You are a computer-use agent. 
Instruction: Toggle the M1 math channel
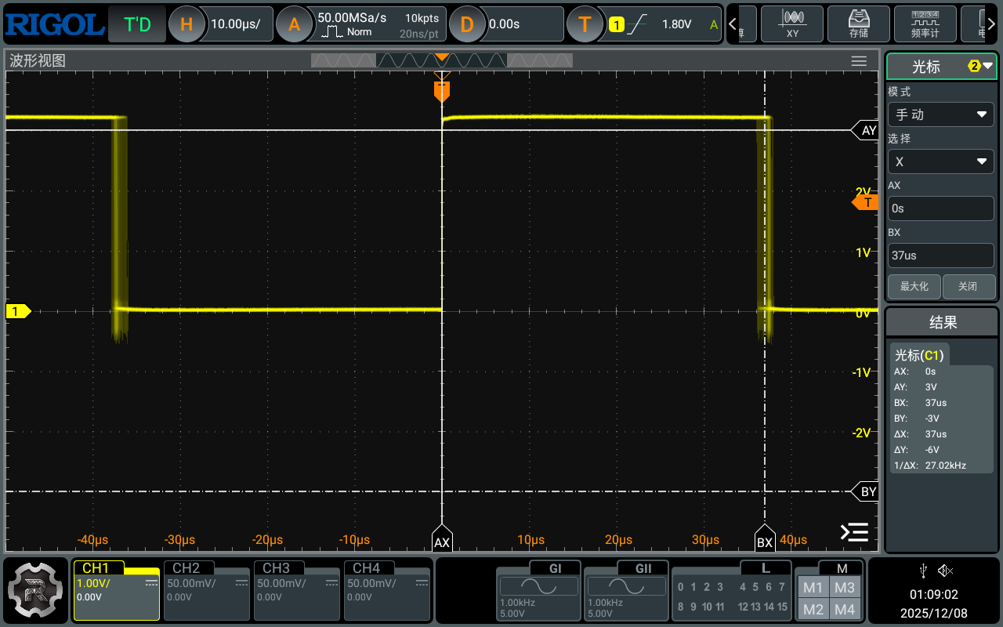click(x=813, y=588)
